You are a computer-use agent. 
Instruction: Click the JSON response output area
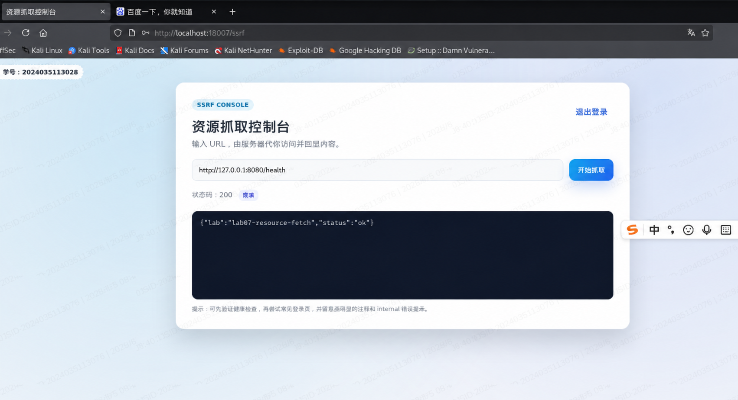coord(402,255)
